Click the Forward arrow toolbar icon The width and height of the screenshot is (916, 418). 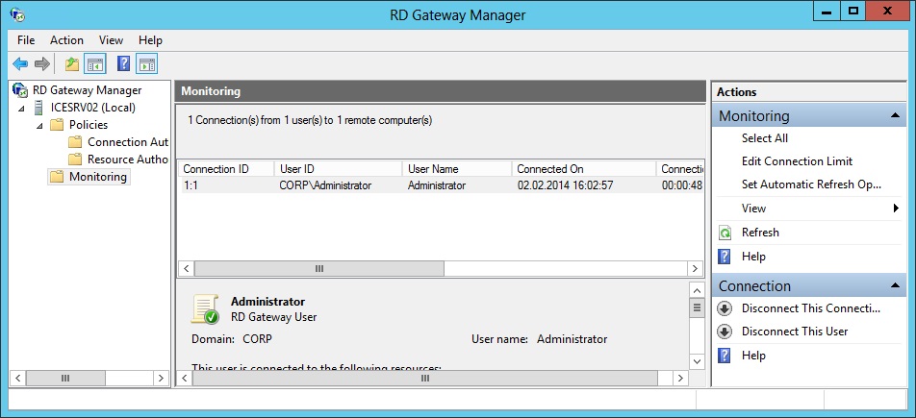pos(42,64)
